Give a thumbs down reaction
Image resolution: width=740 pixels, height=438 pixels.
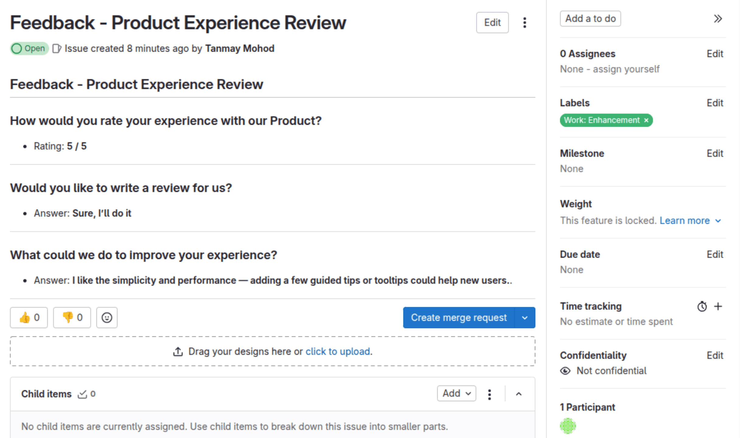[72, 317]
